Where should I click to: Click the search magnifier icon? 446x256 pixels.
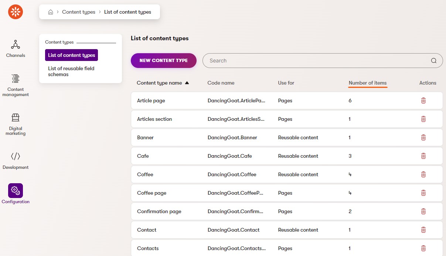433,60
